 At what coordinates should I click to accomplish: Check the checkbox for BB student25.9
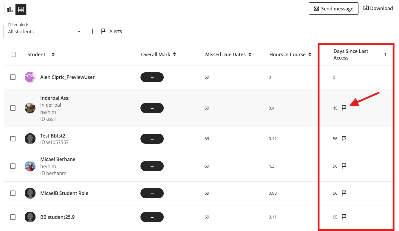coord(13,217)
